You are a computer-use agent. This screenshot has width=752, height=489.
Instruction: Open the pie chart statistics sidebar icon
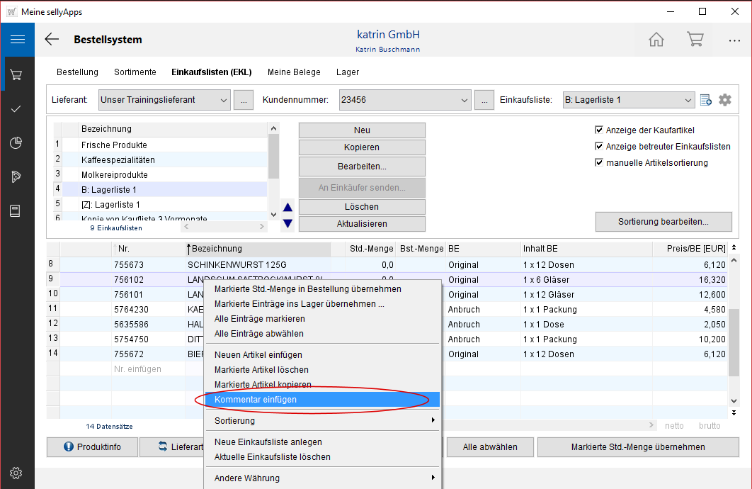pyautogui.click(x=16, y=143)
